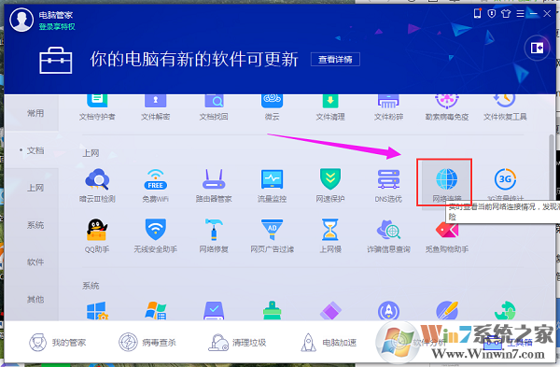The width and height of the screenshot is (560, 367).
Task: Click the user avatar icon
Action: pyautogui.click(x=21, y=20)
